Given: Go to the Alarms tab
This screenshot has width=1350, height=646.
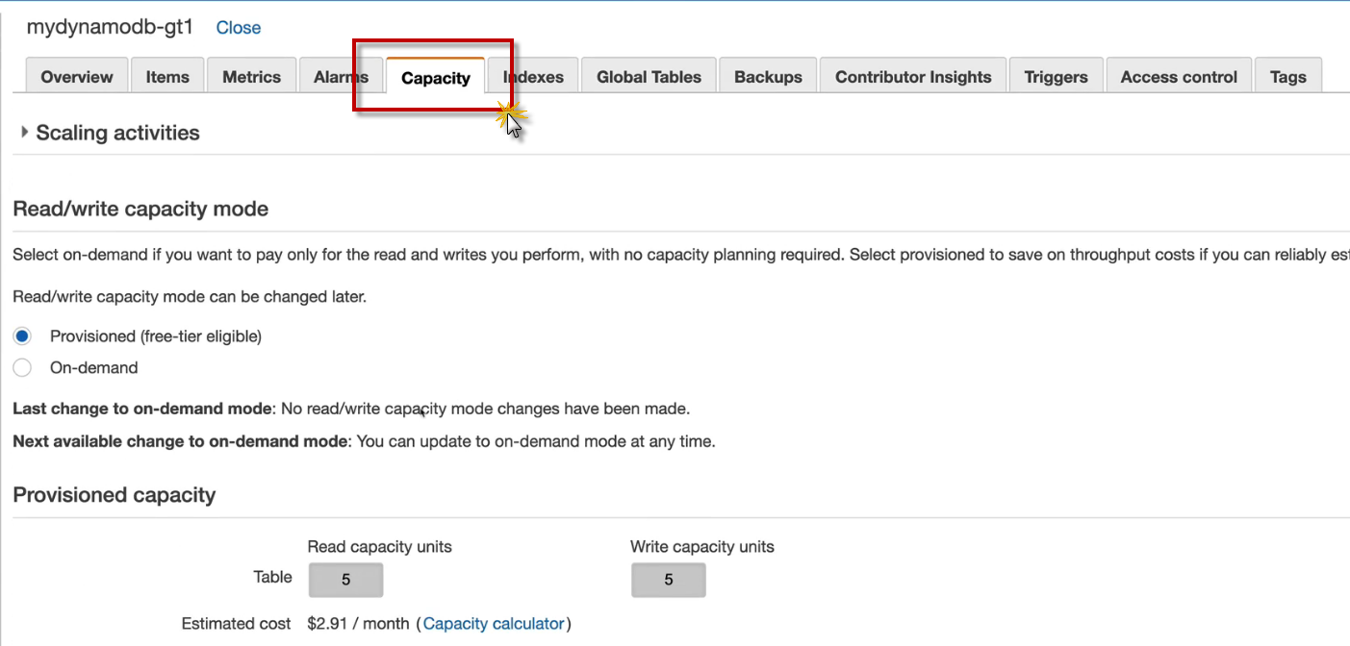Looking at the screenshot, I should pyautogui.click(x=340, y=77).
